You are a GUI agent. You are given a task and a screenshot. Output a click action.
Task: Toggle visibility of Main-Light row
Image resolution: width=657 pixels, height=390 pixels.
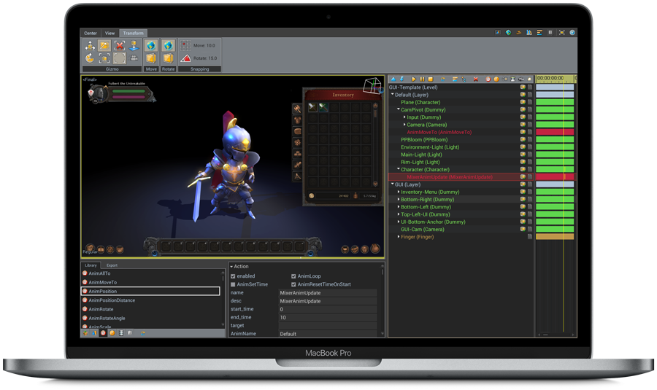pyautogui.click(x=523, y=155)
